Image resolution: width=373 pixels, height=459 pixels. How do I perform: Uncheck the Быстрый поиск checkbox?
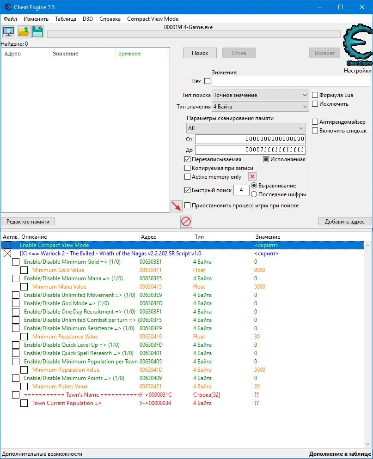(x=188, y=190)
